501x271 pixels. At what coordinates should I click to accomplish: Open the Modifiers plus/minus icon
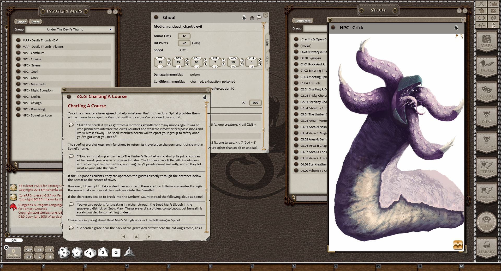481,25
